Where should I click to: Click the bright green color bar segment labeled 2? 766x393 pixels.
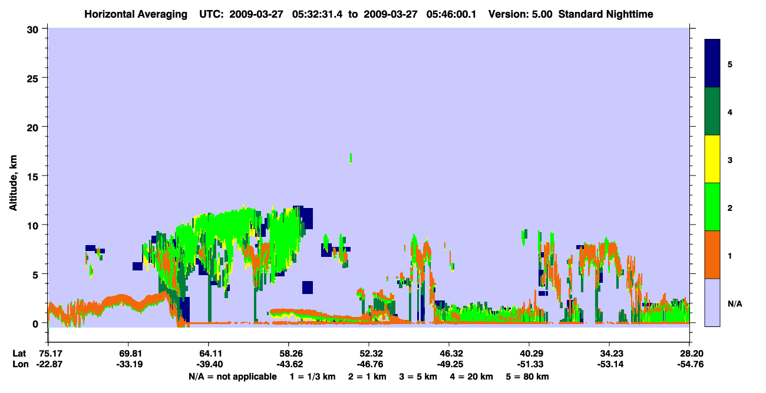(712, 207)
